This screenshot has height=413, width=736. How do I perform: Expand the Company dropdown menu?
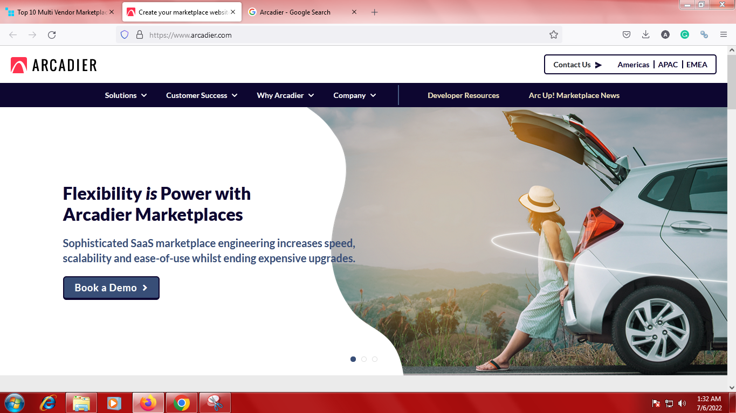point(354,95)
